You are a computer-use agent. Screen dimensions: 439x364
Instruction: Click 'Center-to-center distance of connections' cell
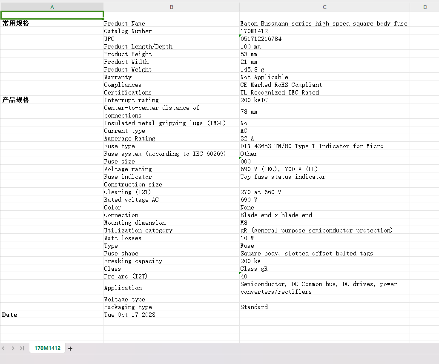coord(171,112)
